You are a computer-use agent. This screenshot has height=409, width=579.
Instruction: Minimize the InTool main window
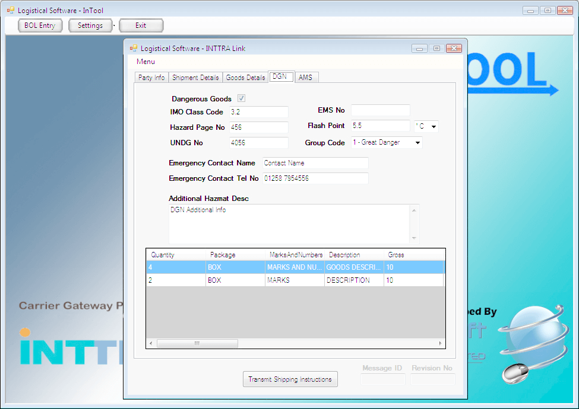(x=530, y=10)
